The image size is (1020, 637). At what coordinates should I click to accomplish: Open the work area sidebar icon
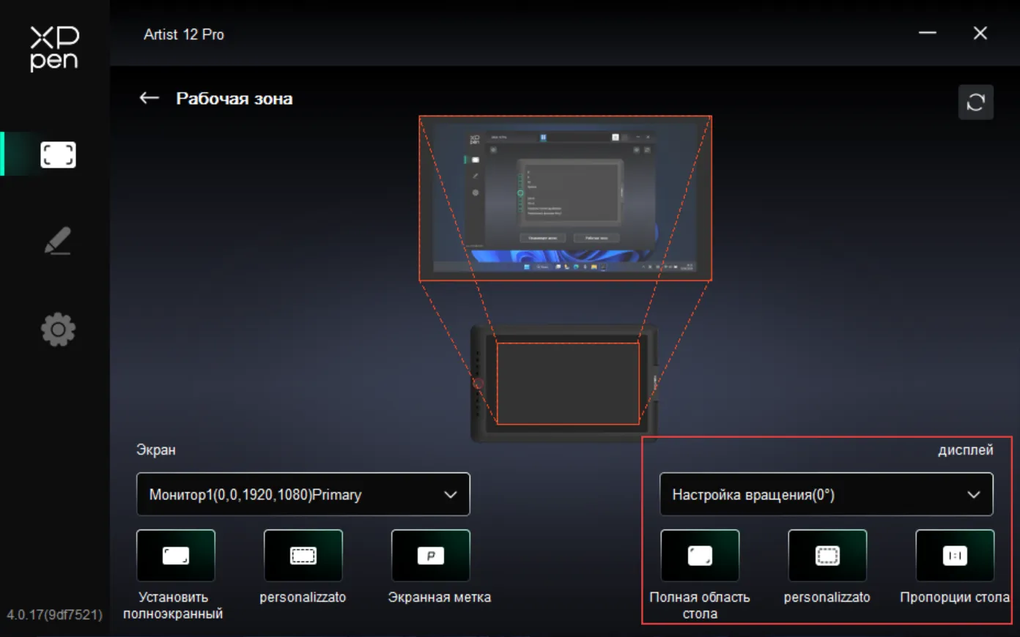tap(58, 154)
